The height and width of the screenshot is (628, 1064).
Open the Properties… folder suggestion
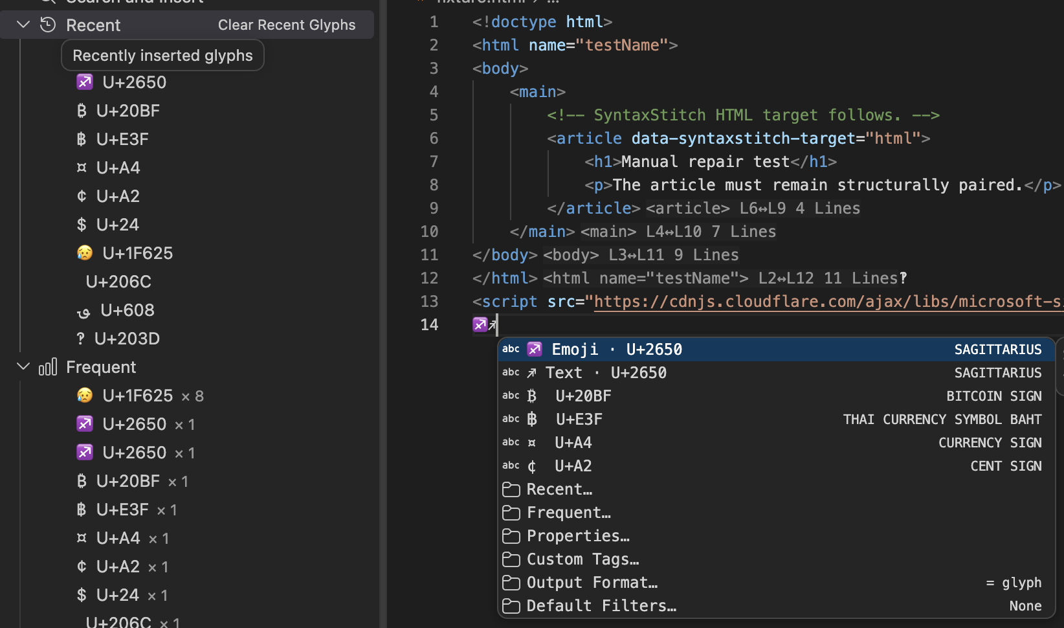coord(776,536)
